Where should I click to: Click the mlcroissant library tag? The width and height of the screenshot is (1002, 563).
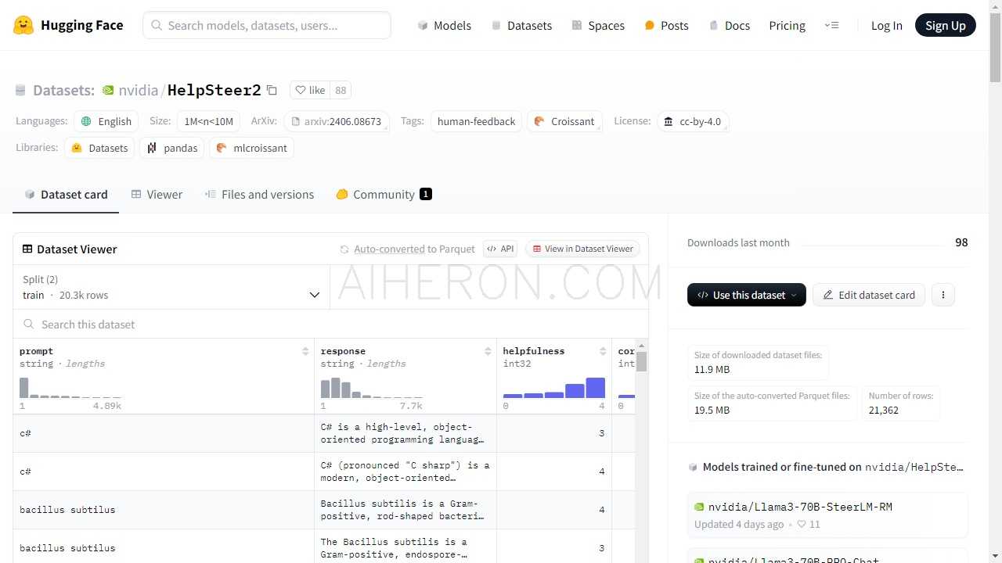pos(251,148)
